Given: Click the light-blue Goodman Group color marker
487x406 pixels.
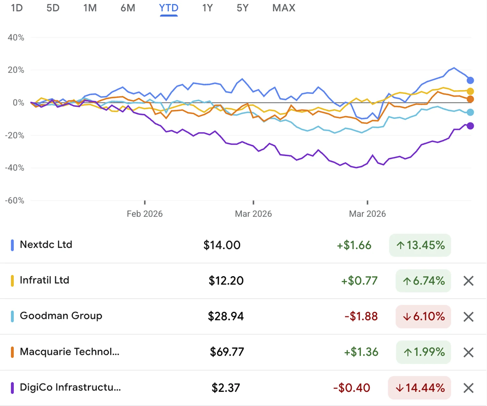Looking at the screenshot, I should pos(12,316).
